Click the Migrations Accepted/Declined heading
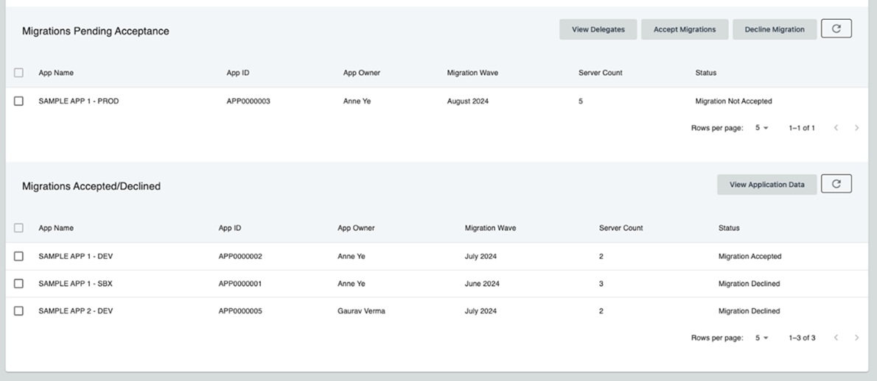This screenshot has width=877, height=381. (91, 186)
